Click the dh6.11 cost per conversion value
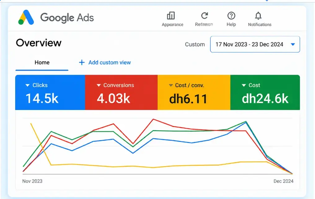This screenshot has height=199, width=315. [x=188, y=99]
